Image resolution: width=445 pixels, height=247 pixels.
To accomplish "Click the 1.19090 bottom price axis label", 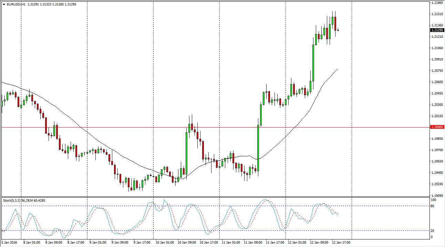I will tap(437, 195).
